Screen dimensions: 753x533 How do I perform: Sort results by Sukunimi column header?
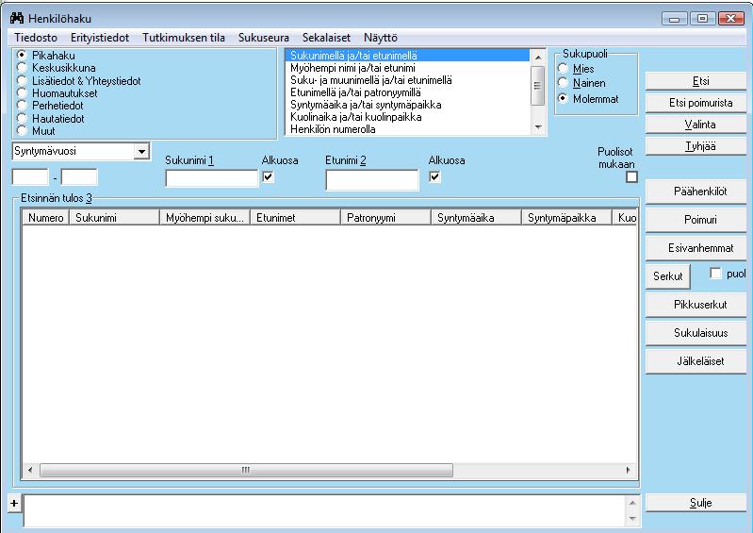(114, 218)
